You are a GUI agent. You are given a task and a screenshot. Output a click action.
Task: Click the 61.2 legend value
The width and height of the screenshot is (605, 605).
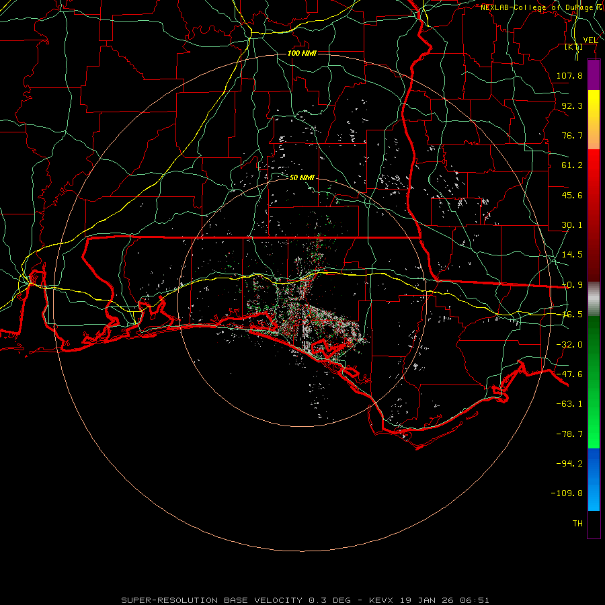tap(572, 165)
